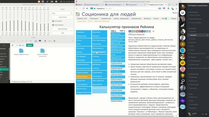Click the Войти login link

[x=175, y=13]
